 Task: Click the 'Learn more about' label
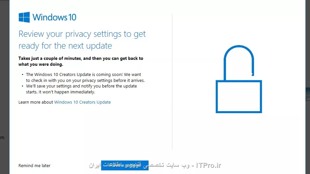(x=36, y=102)
